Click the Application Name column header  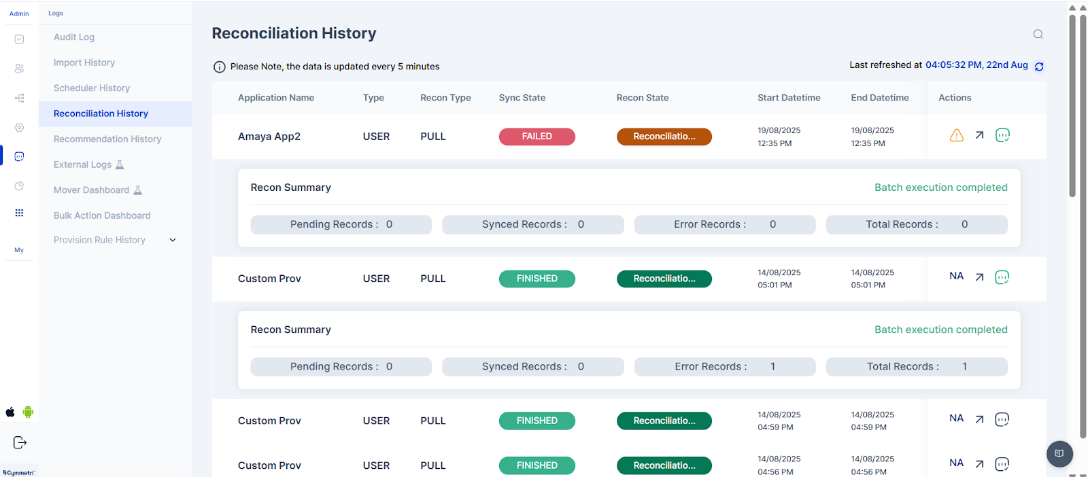[276, 98]
